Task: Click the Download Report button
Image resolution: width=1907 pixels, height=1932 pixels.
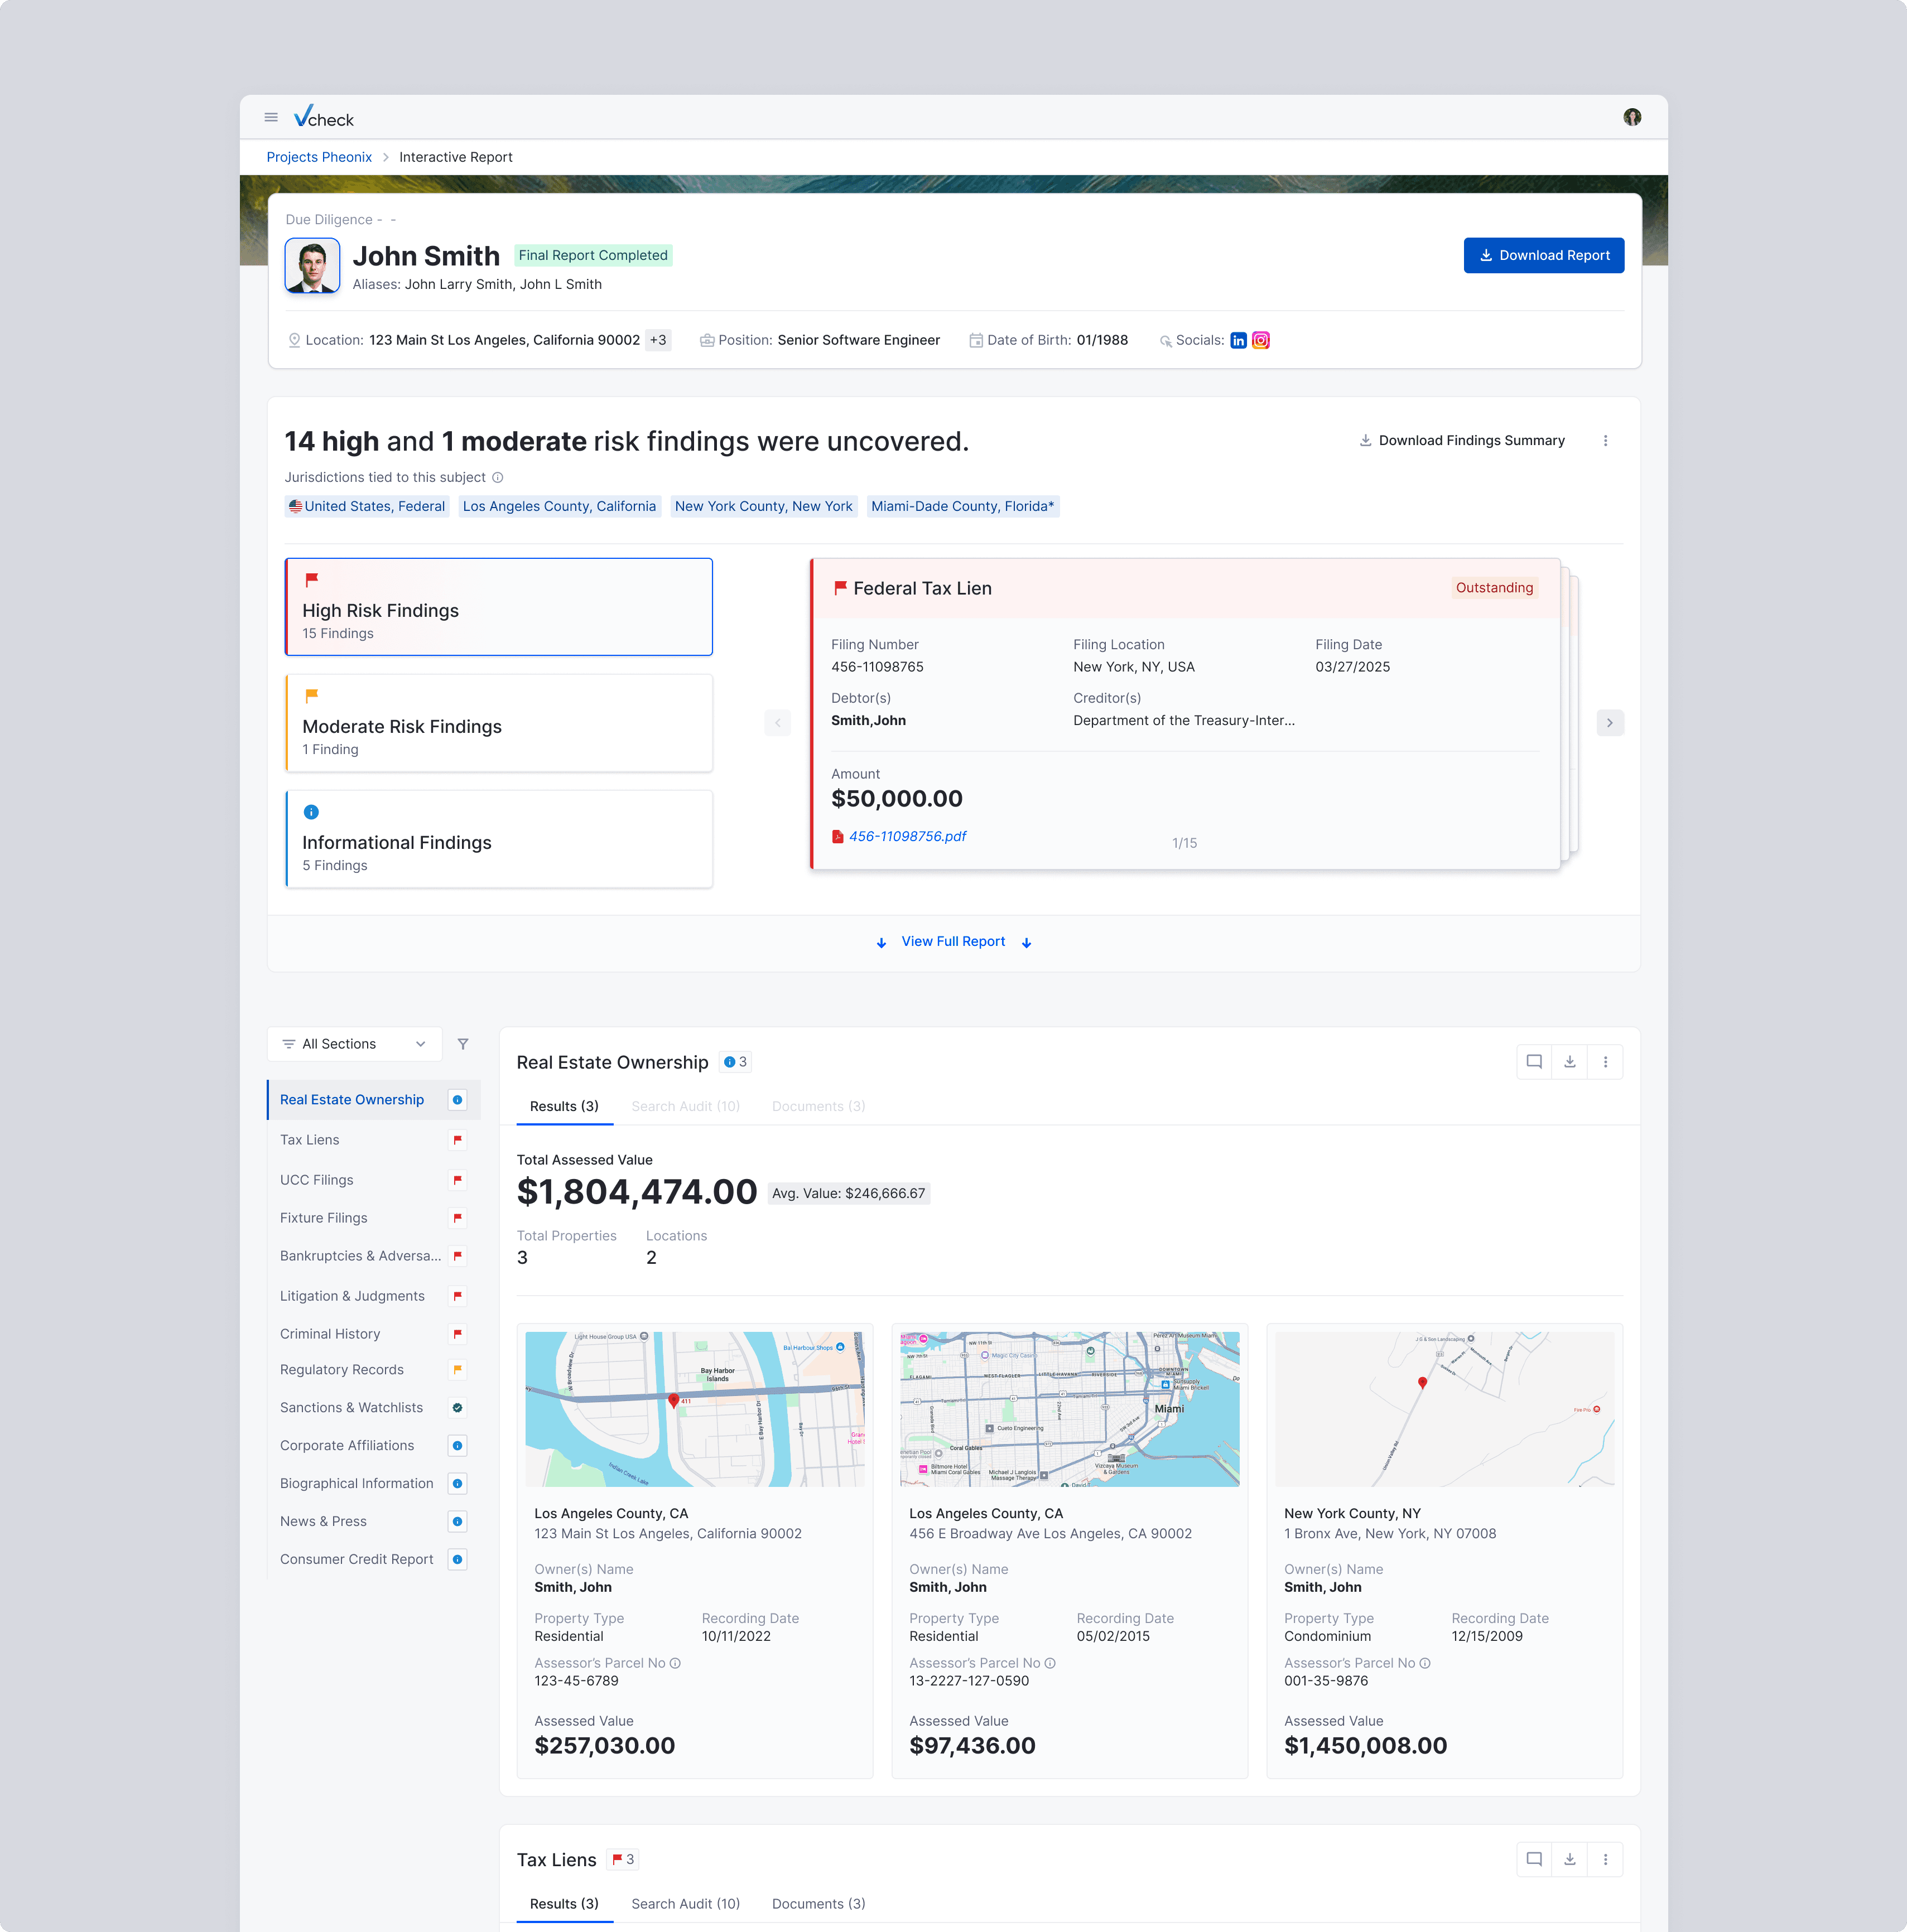Action: (x=1543, y=255)
